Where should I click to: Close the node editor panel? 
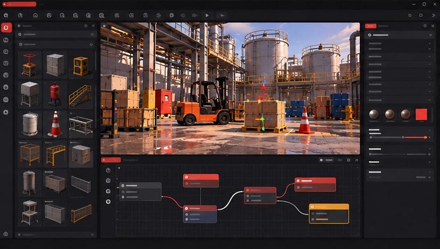(357, 160)
